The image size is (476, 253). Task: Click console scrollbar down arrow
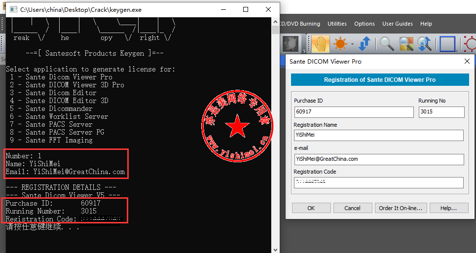pyautogui.click(x=275, y=250)
